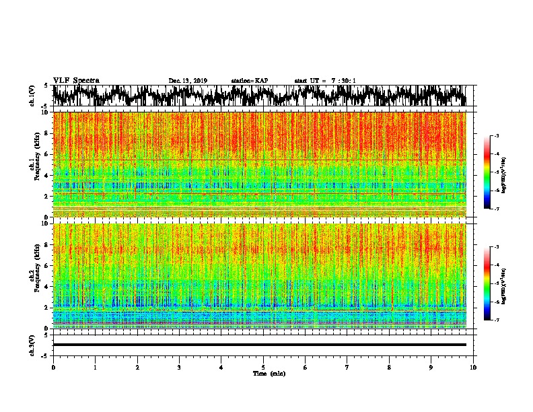Click the ch.2 color scale log(PSD) unit label
The width and height of the screenshot is (533, 412).
(x=504, y=286)
